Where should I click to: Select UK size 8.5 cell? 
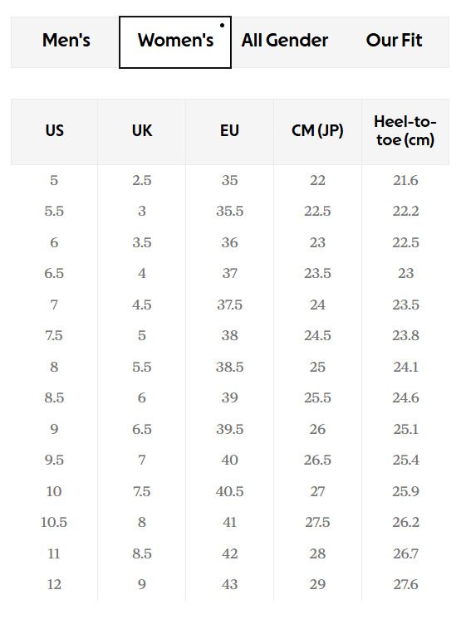(x=142, y=553)
